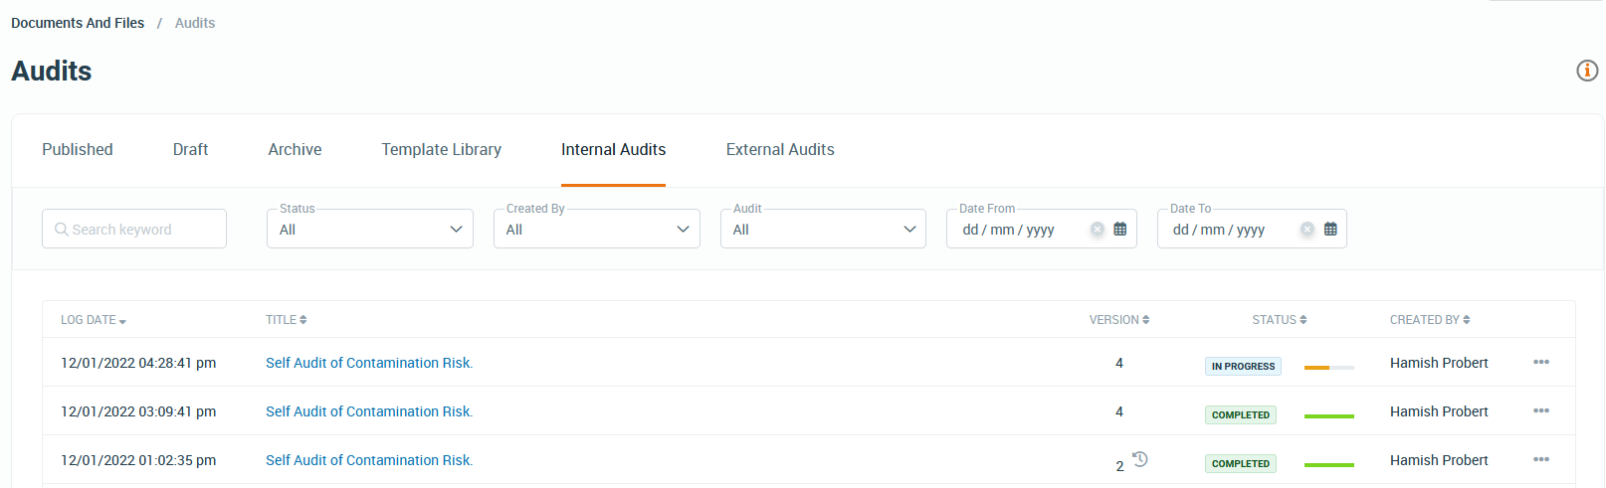Sort table by Title column
Image resolution: width=1606 pixels, height=488 pixels.
pos(286,320)
